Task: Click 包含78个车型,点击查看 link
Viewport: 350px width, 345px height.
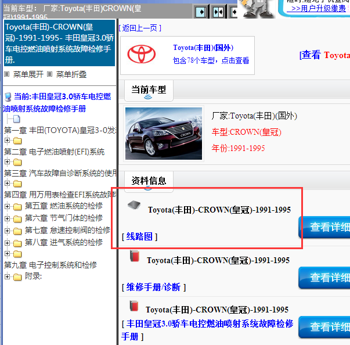Action: pos(211,60)
